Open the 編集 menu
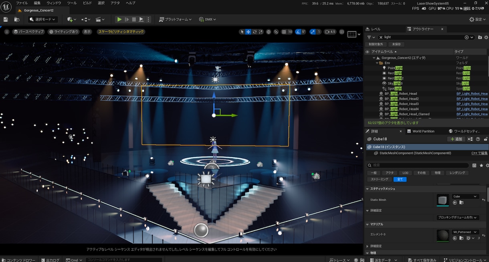Image resolution: width=489 pixels, height=262 pixels. pyautogui.click(x=37, y=3)
